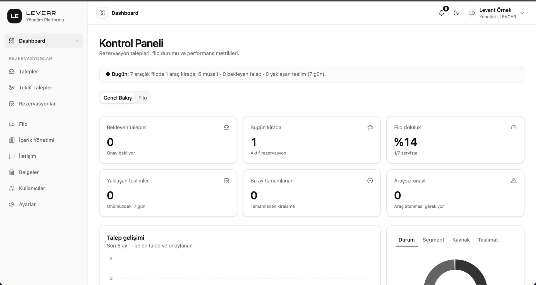This screenshot has width=536, height=285.
Task: Click the Kullanıcılar people icon
Action: [12, 188]
